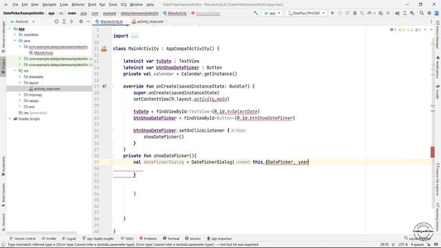Viewport: 441px width, 248px height.
Task: Open the Profile app gauge icon
Action: click(369, 13)
